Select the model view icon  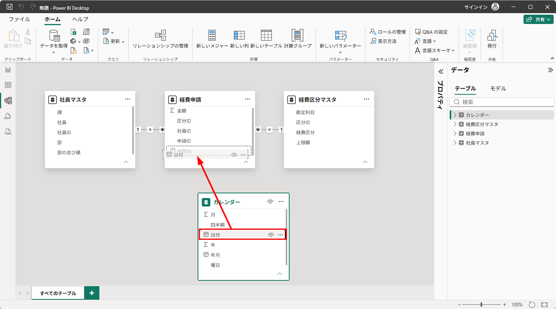[x=8, y=101]
